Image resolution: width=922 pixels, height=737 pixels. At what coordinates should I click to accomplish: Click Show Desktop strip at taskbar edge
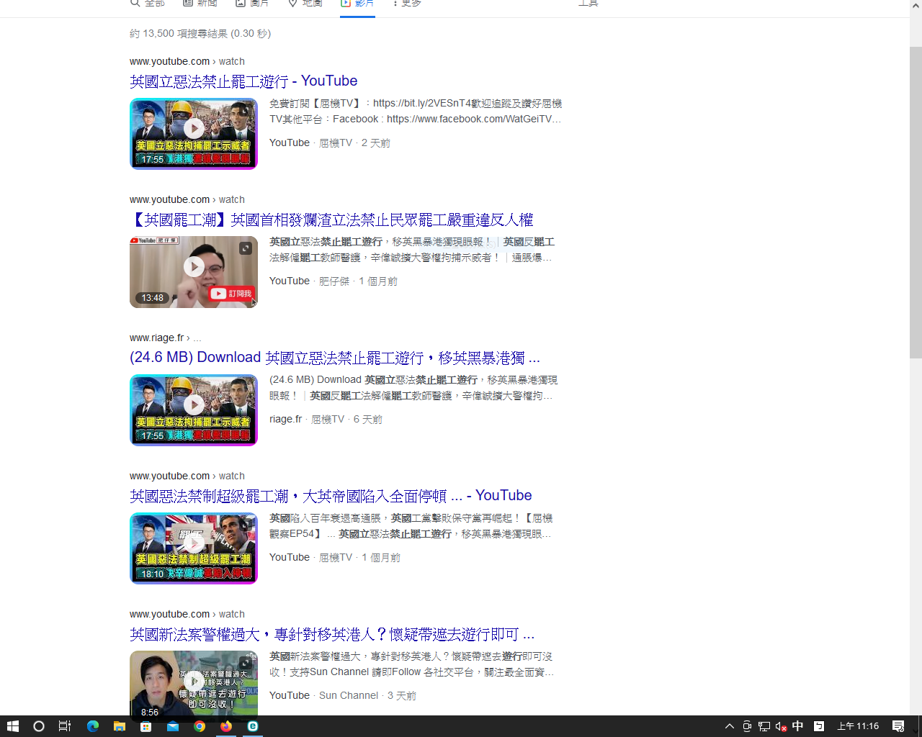pos(920,726)
